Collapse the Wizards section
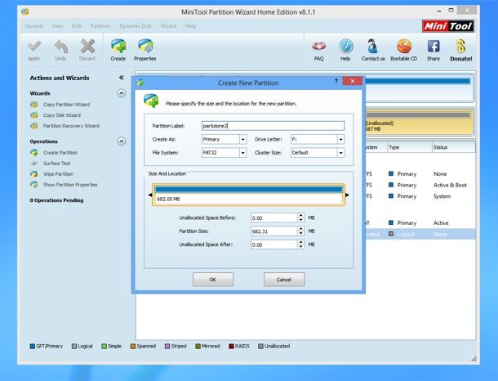The image size is (498, 381). [122, 93]
